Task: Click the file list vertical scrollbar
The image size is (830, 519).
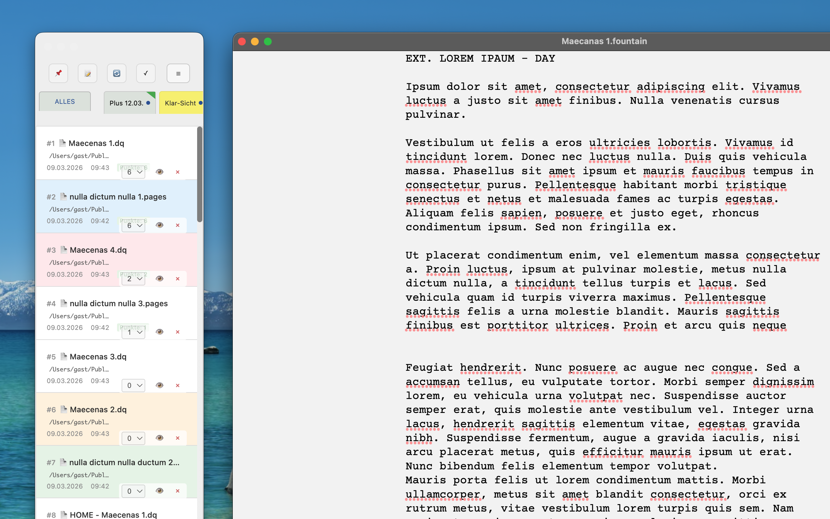Action: (x=200, y=175)
